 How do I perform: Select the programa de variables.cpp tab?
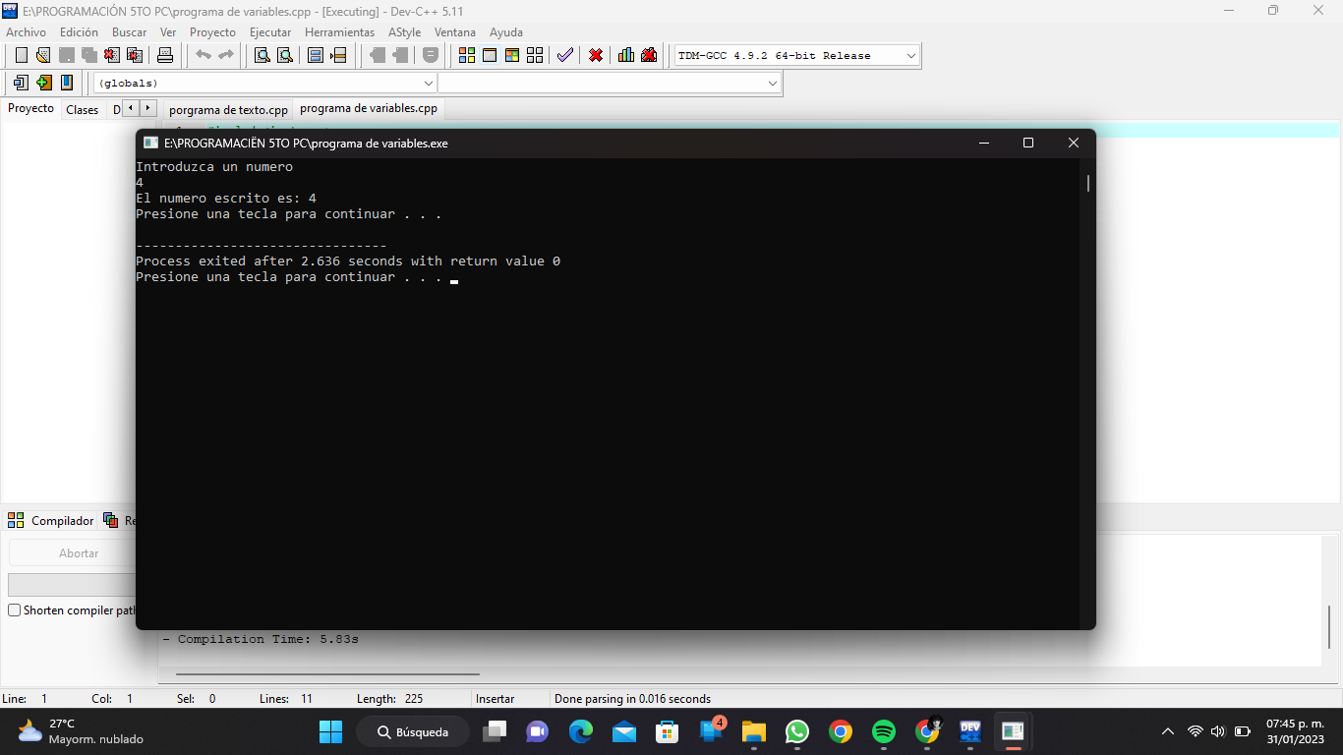pos(369,108)
